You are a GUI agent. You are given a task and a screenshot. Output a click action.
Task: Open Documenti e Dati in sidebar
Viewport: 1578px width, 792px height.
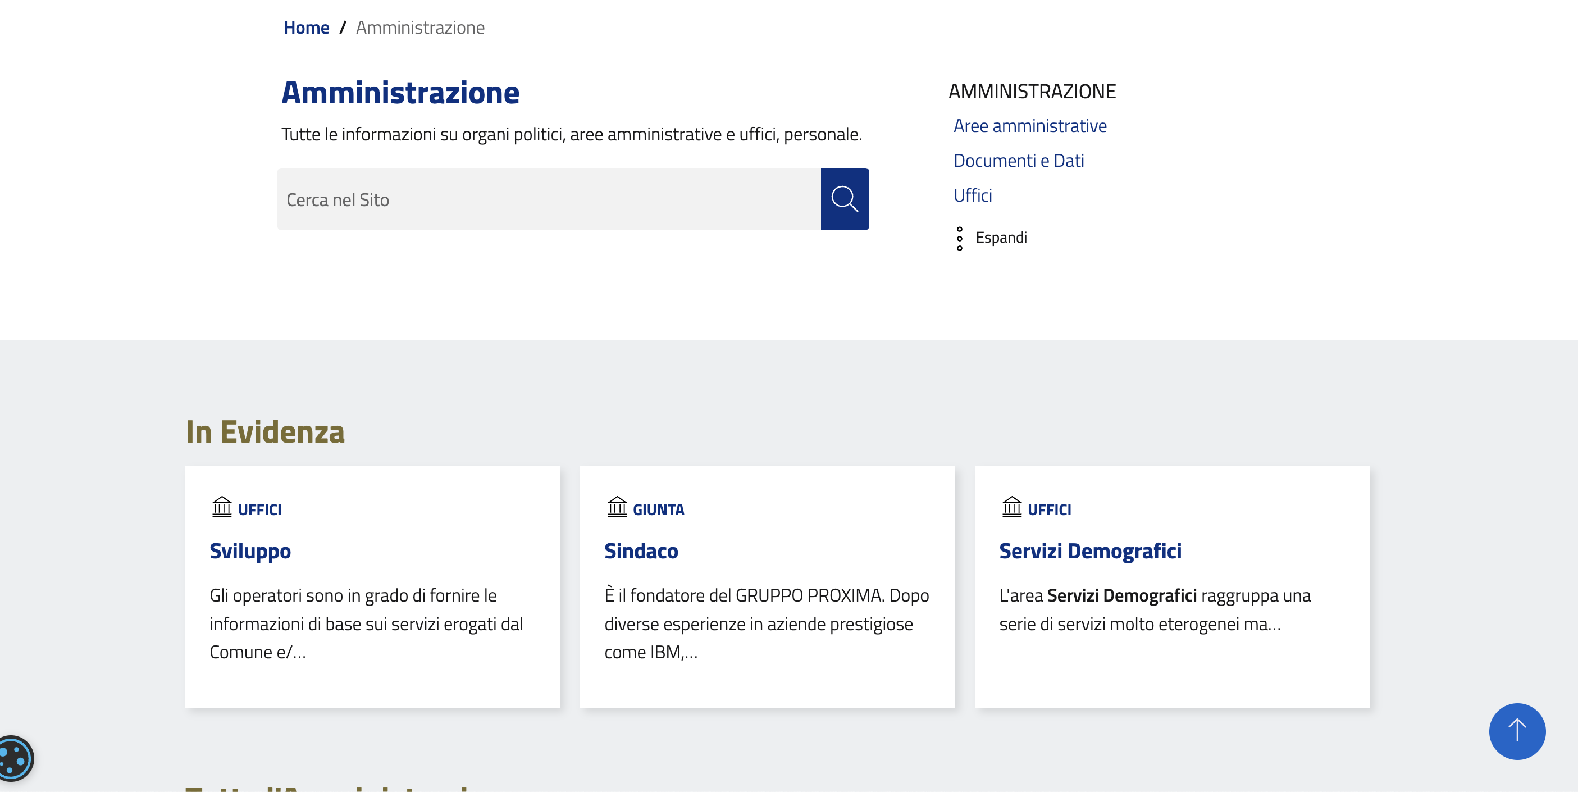pyautogui.click(x=1018, y=161)
